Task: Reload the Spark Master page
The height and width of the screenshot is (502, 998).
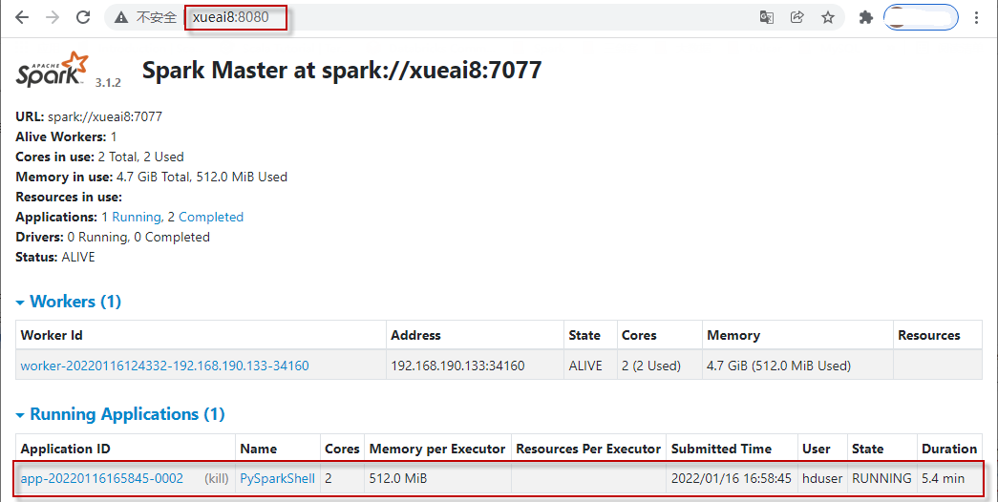Action: pyautogui.click(x=83, y=17)
